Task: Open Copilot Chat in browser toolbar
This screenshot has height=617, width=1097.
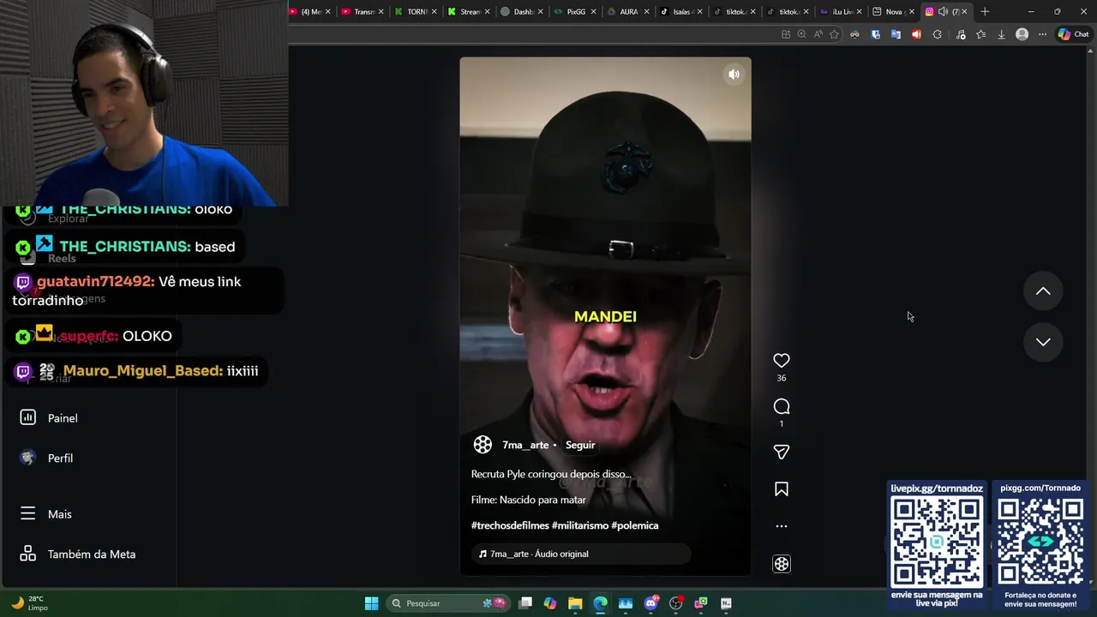Action: (1073, 34)
